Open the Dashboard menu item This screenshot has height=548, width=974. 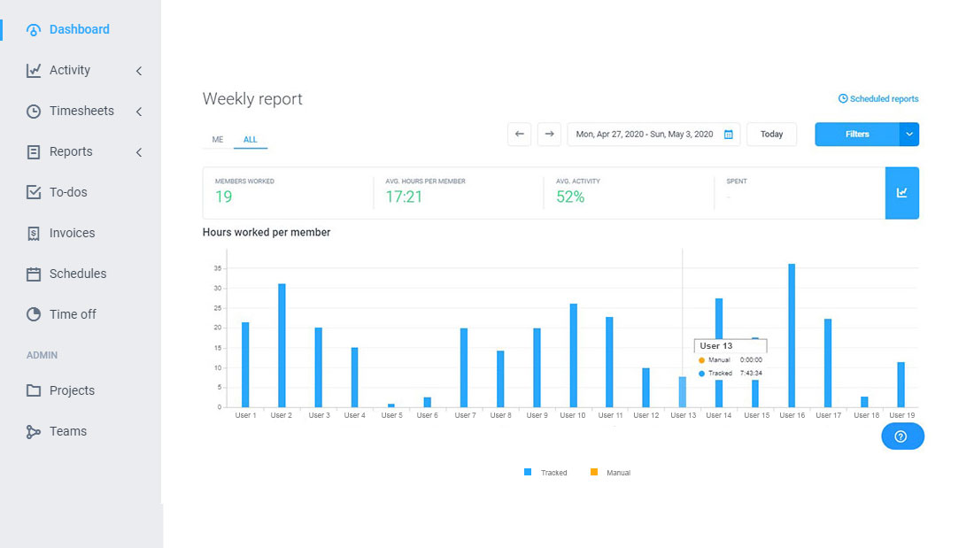point(81,30)
